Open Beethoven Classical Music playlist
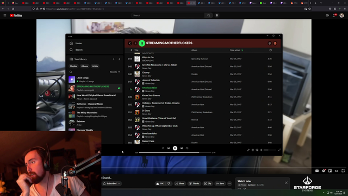348x196 pixels. tap(95, 106)
